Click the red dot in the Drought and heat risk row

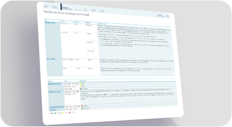coord(82,106)
